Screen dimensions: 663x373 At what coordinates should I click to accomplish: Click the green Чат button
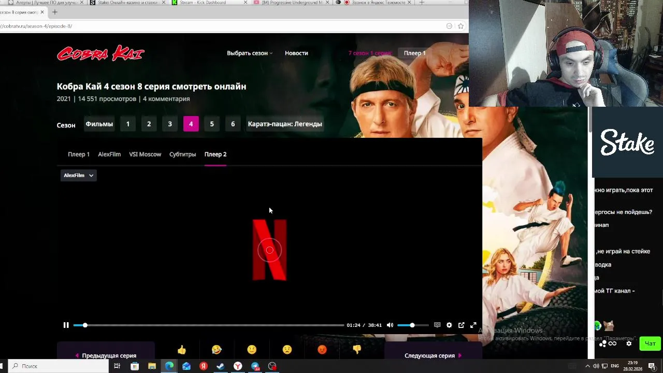650,343
